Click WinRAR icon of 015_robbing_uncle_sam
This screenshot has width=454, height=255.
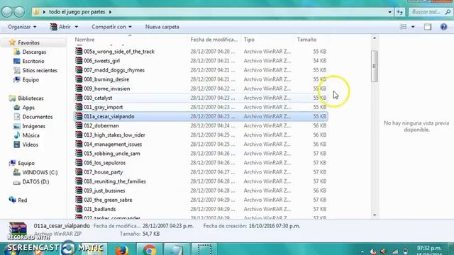pyautogui.click(x=79, y=154)
